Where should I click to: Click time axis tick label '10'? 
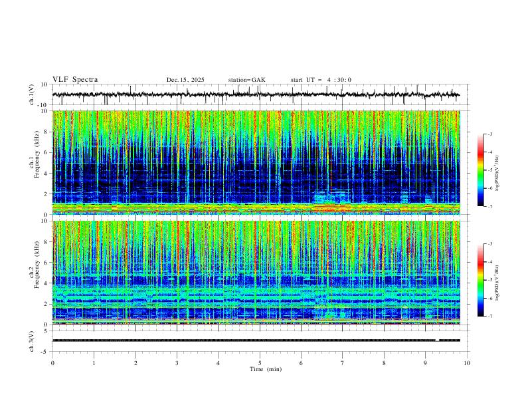click(x=467, y=363)
